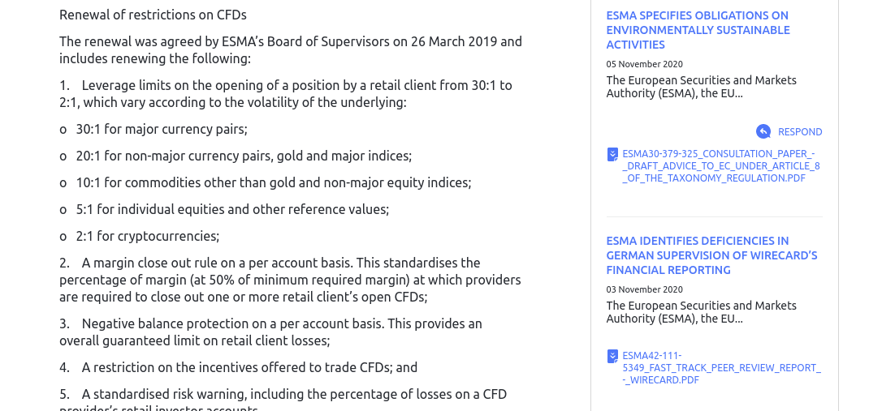The image size is (869, 411).
Task: Click the margin close out rule paragraph
Action: (x=290, y=280)
